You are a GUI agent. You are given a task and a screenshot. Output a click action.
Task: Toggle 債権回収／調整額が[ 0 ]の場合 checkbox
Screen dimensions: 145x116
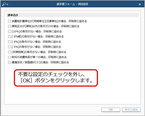(x=9, y=62)
